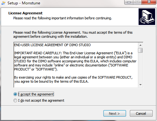Select "I accept the agreement" radio button

point(15,94)
